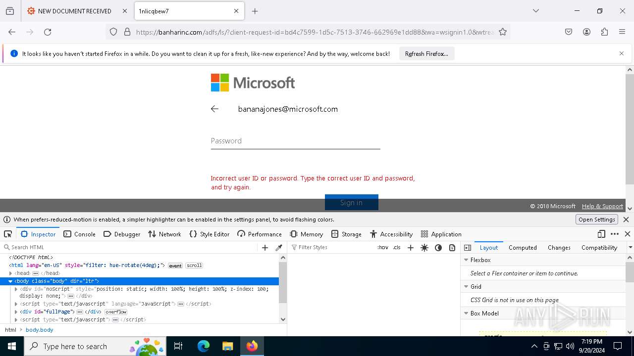Toggle the 3-pane inspector sidebar icon

tap(468, 247)
